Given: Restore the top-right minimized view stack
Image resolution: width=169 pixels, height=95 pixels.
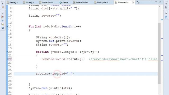Looking at the screenshot, I should (x=166, y=4).
